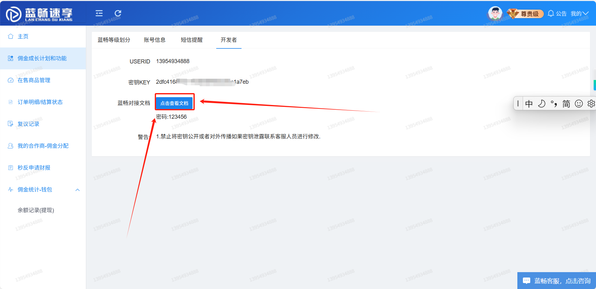Click edit icon beside 复议记录
Image resolution: width=596 pixels, height=289 pixels.
point(11,124)
